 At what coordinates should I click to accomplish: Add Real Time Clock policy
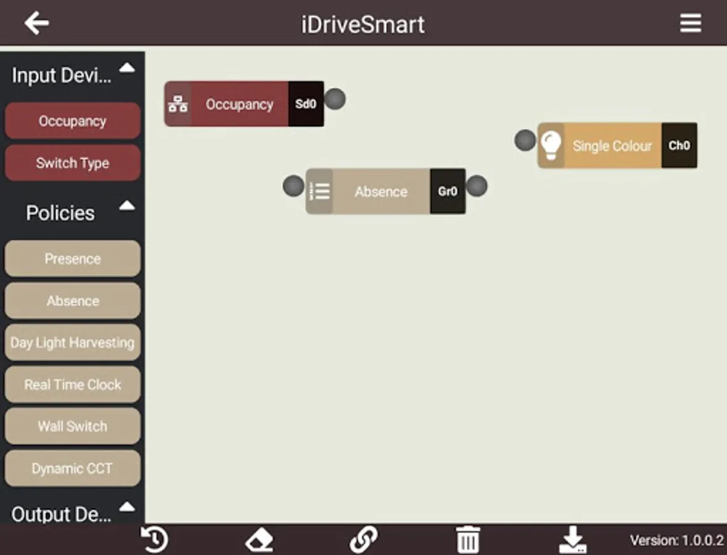[x=73, y=384]
